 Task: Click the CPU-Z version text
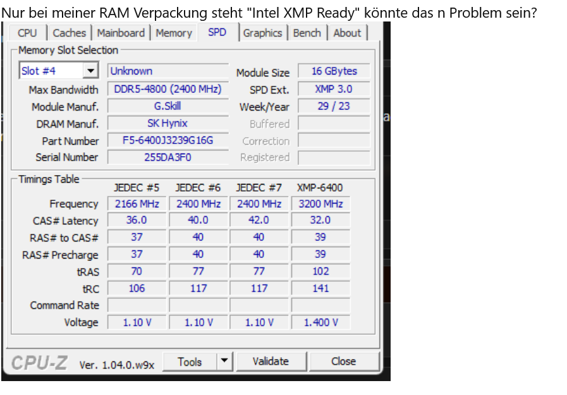click(x=117, y=365)
